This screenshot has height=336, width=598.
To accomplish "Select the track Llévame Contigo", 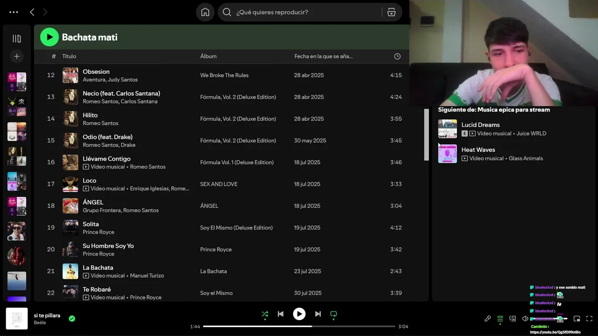I will point(107,159).
